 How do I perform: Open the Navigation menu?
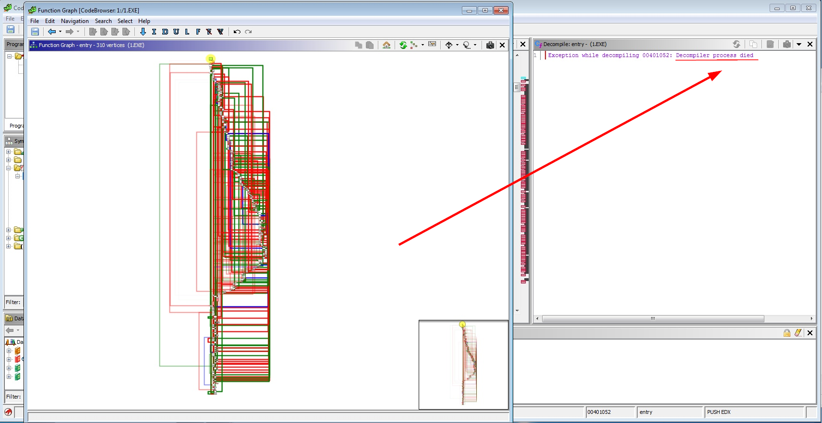pos(74,21)
